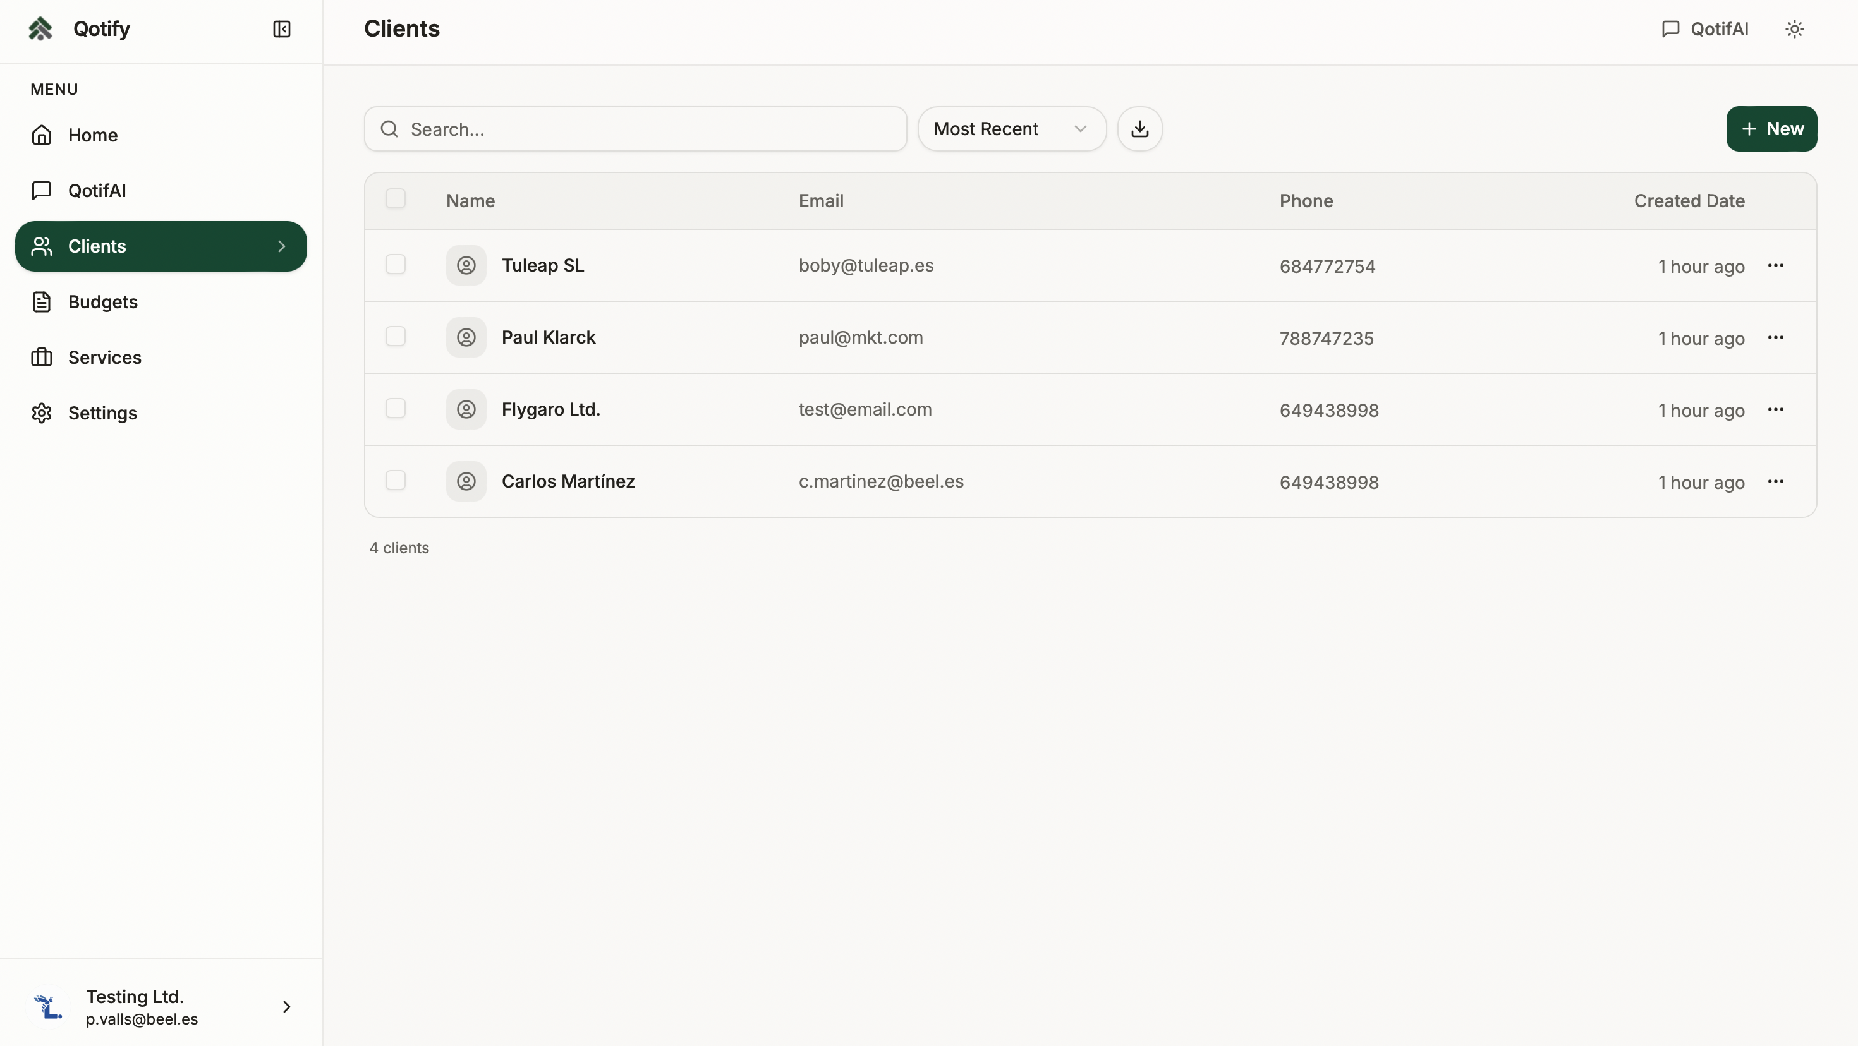This screenshot has height=1046, width=1858.
Task: Collapse the sidebar using the panel icon
Action: (x=281, y=30)
